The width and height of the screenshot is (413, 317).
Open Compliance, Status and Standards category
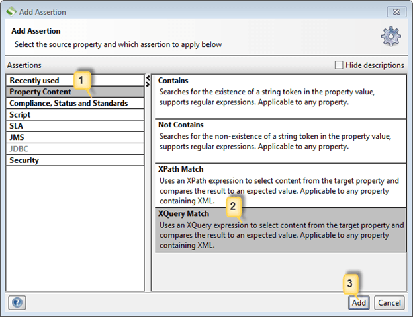coord(68,104)
